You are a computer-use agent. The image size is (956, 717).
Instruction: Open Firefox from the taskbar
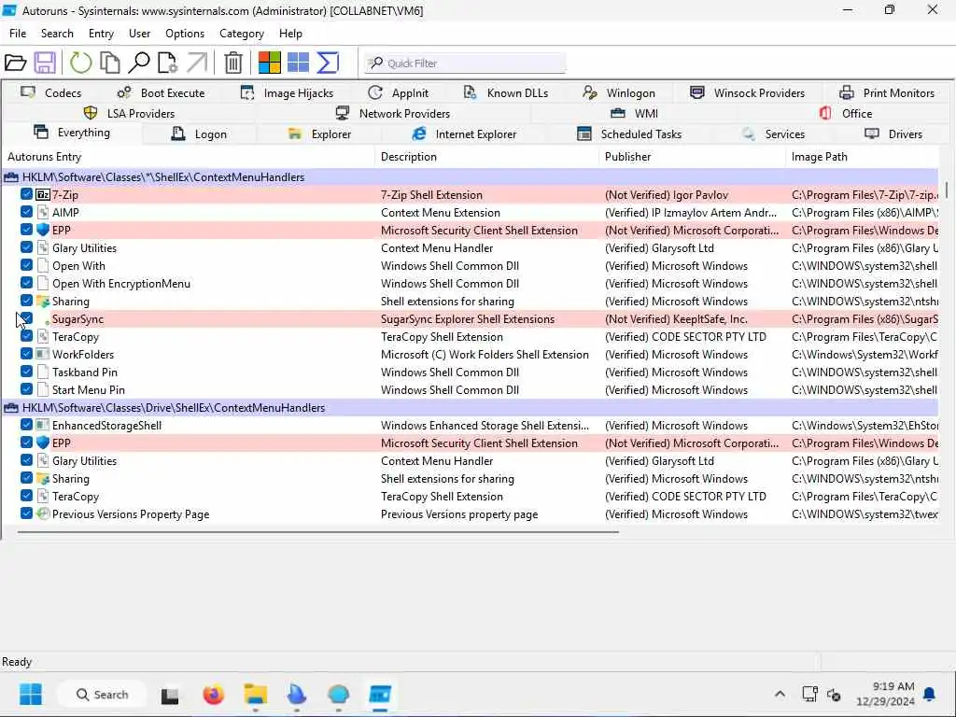[x=214, y=695]
